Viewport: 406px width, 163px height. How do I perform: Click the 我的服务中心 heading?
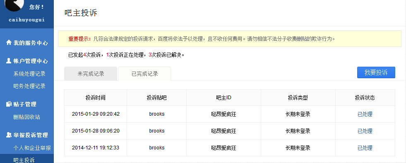click(31, 43)
